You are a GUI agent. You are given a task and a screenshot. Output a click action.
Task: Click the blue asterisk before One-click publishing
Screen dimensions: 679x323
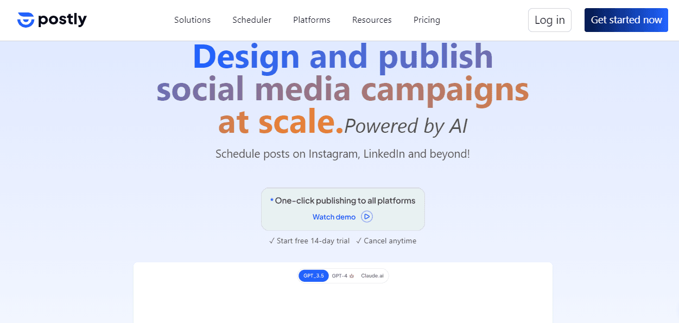[272, 201]
